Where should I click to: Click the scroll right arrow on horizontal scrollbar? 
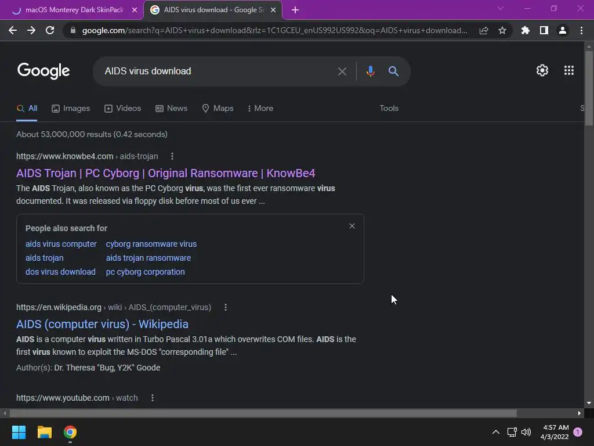579,413
